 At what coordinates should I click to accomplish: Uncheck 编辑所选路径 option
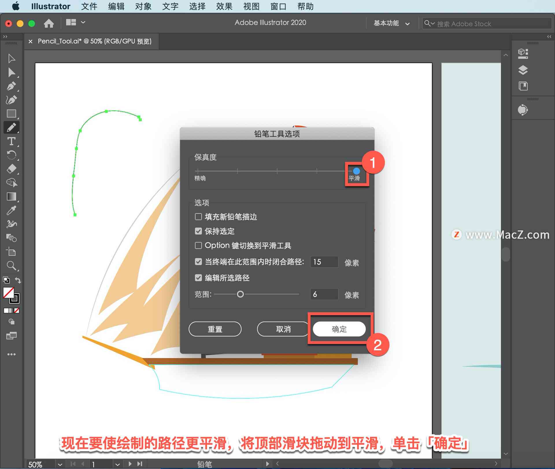coord(198,278)
